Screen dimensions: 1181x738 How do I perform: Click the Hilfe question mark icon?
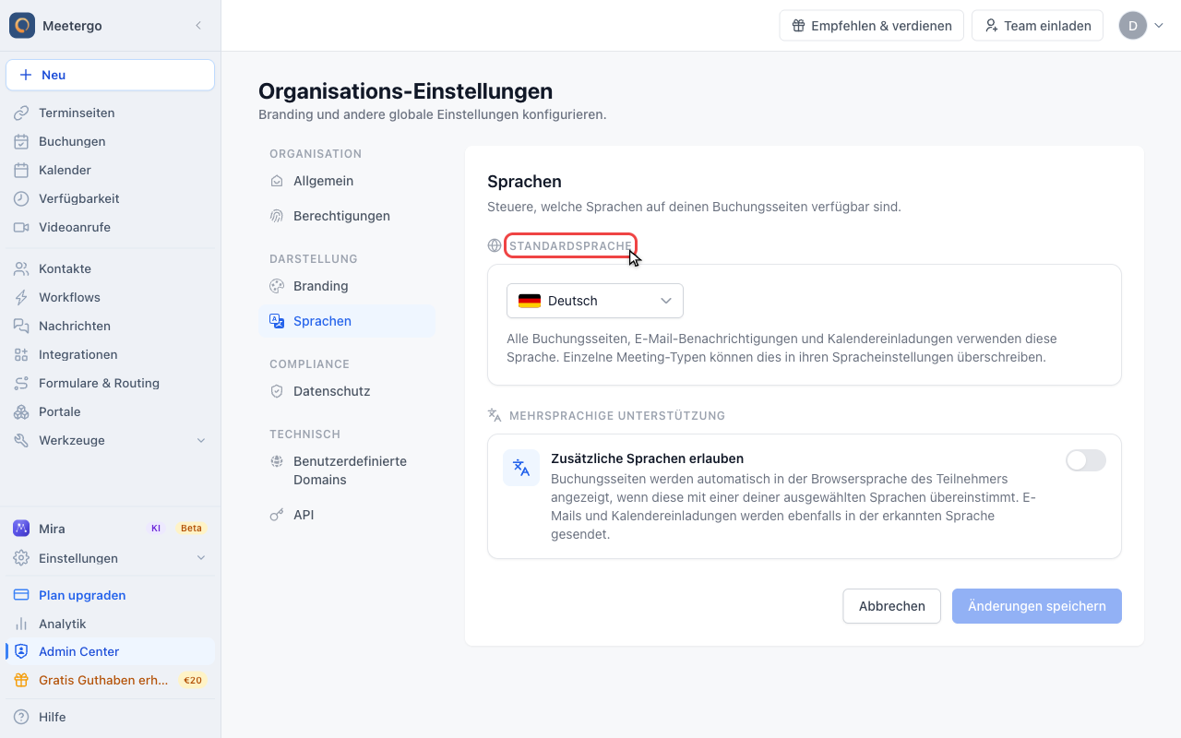pos(21,717)
